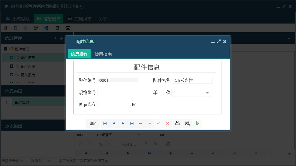Open the 系统导航 menu
This screenshot has width=296, height=166.
click(x=19, y=19)
